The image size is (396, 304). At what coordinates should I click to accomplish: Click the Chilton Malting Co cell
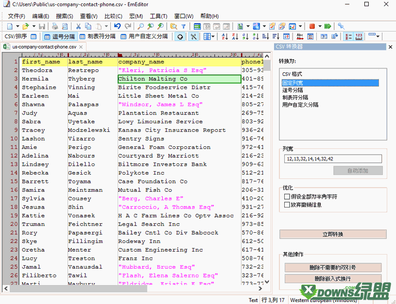point(179,79)
